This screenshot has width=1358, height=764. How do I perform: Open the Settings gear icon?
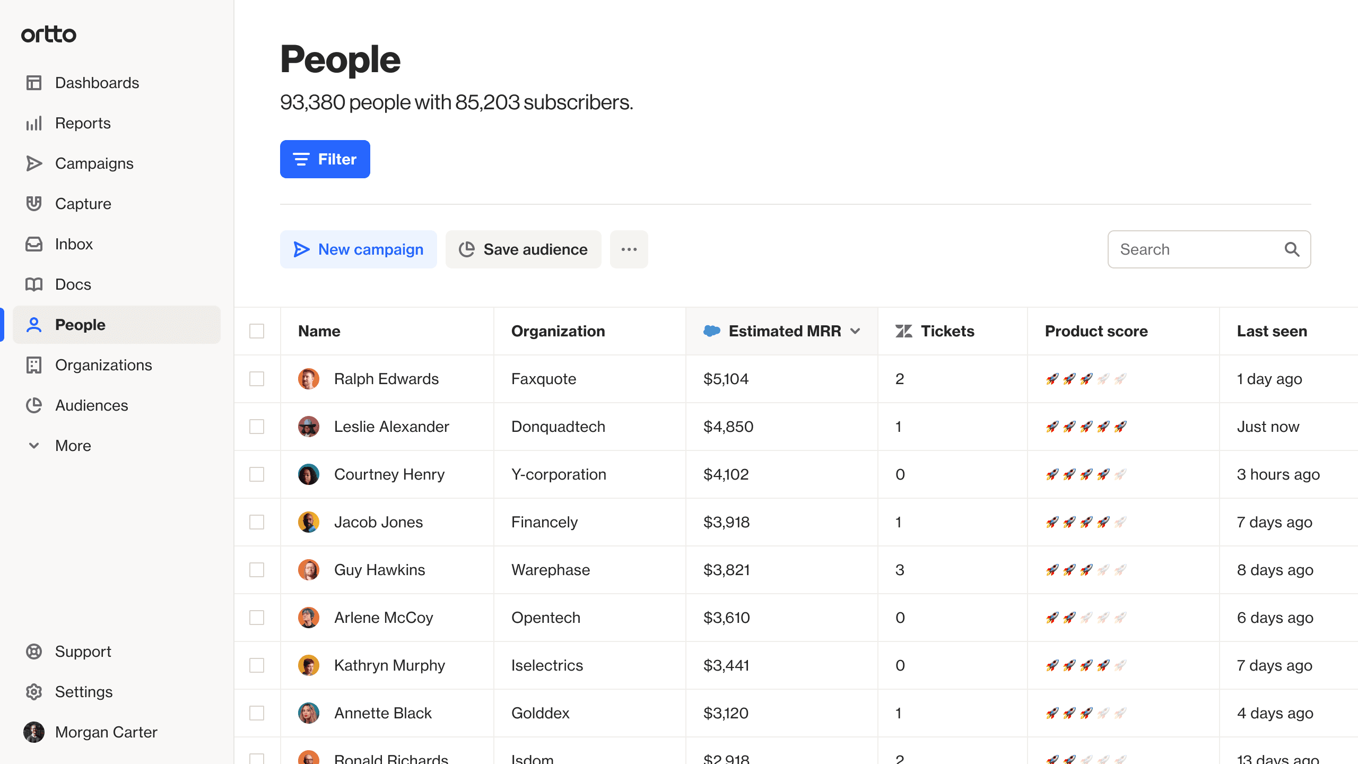tap(34, 692)
